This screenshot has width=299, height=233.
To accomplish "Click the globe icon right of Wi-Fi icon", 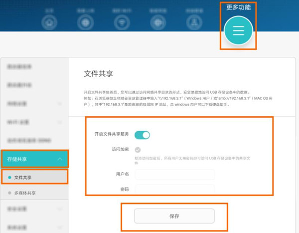I will coord(158,22).
